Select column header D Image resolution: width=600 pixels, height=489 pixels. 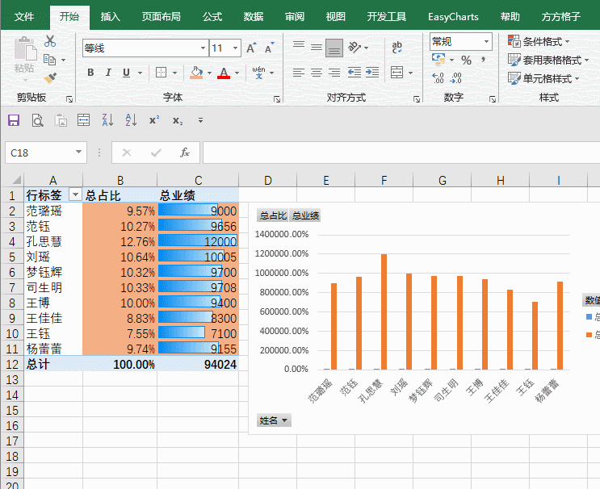click(x=268, y=180)
